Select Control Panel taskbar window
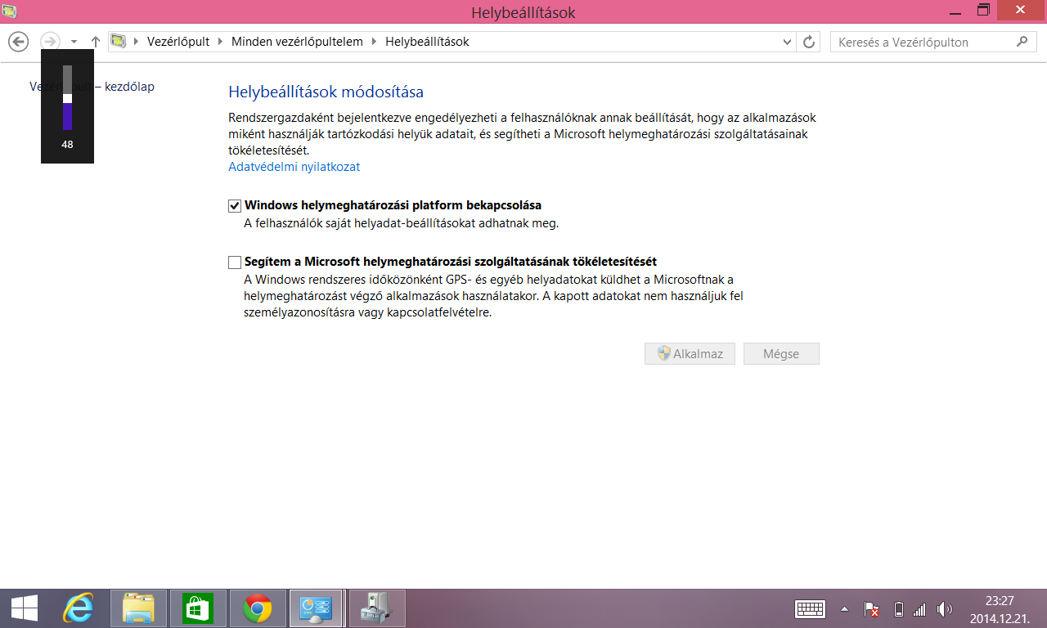This screenshot has width=1047, height=628. [x=317, y=609]
